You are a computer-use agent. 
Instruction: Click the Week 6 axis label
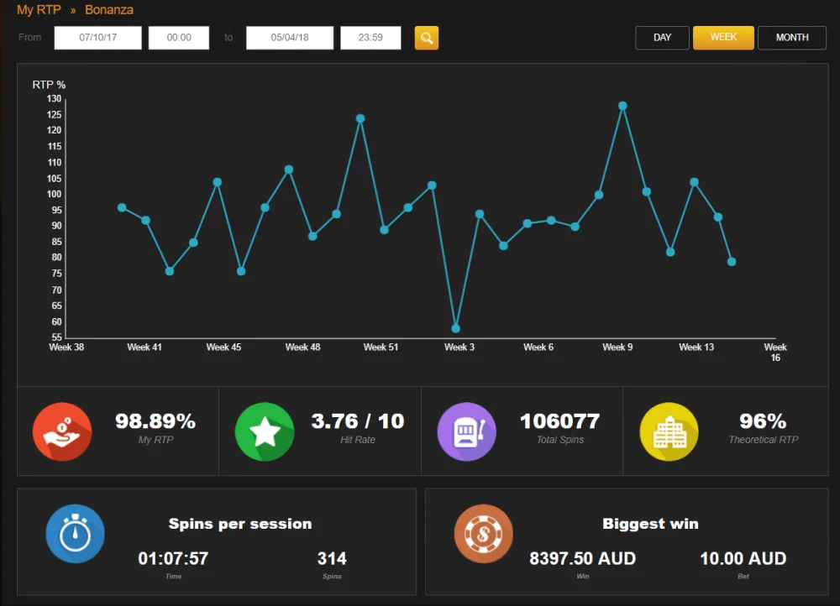538,347
